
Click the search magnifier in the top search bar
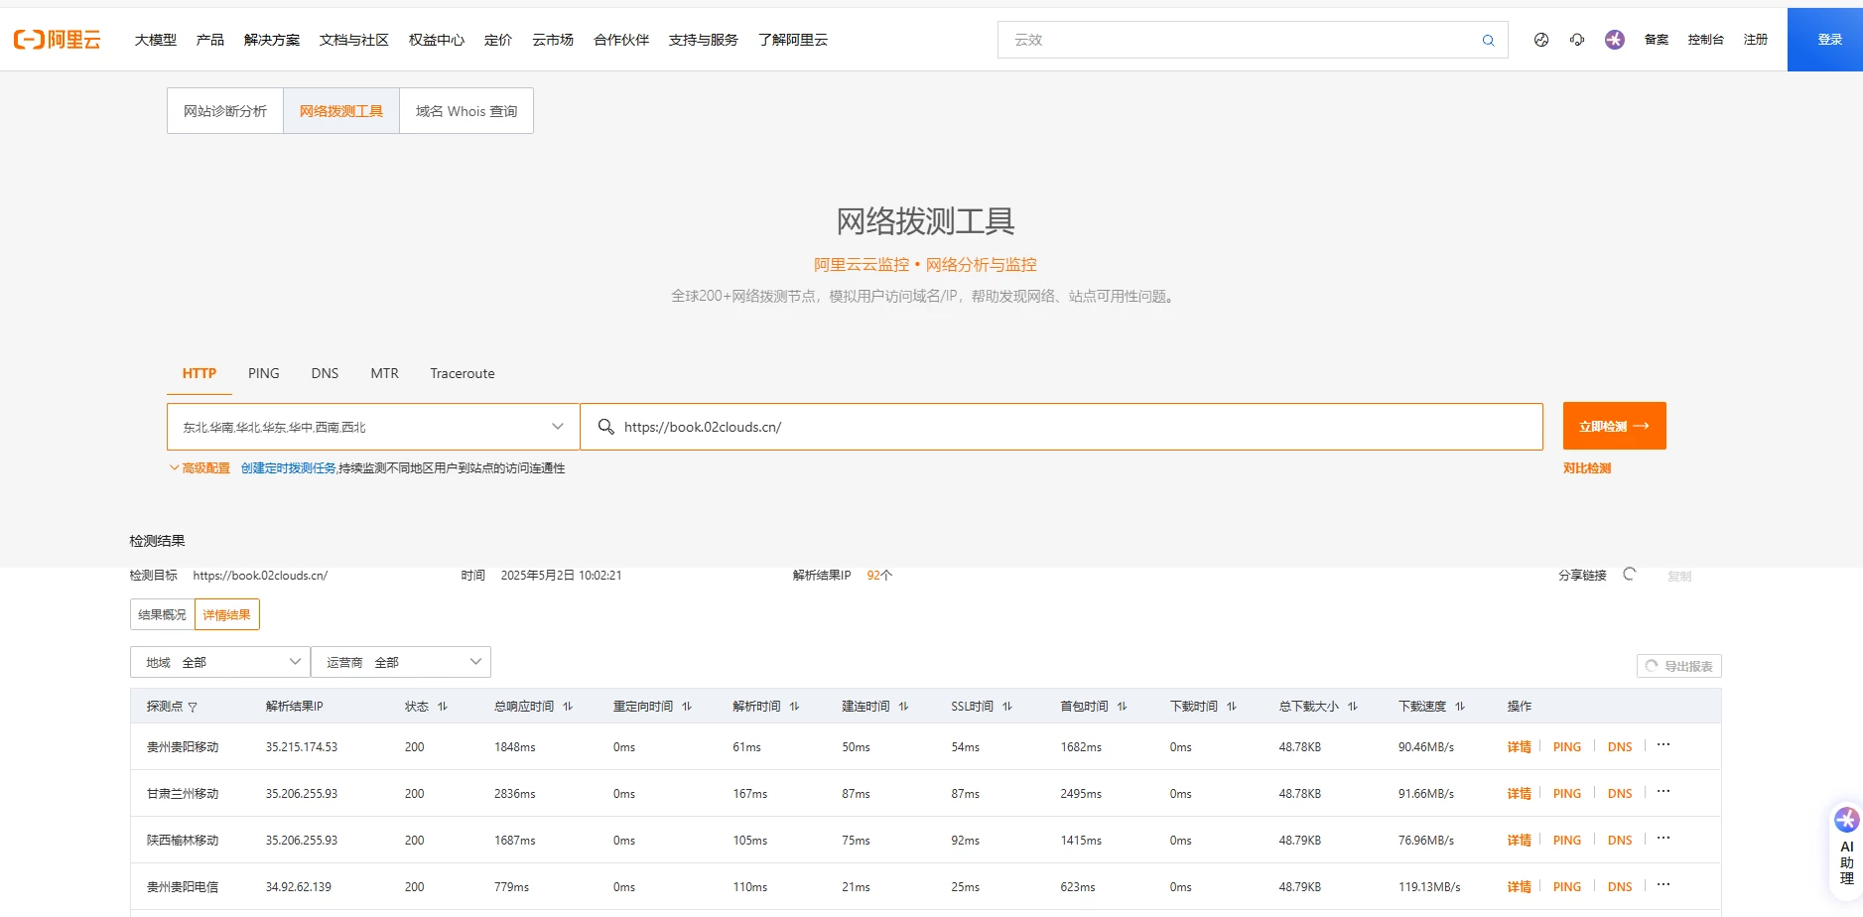[x=1487, y=40]
